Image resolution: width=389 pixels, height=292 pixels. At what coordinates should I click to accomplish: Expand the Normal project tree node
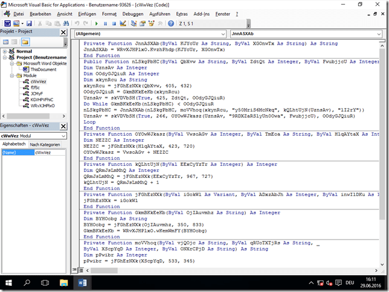click(5, 52)
